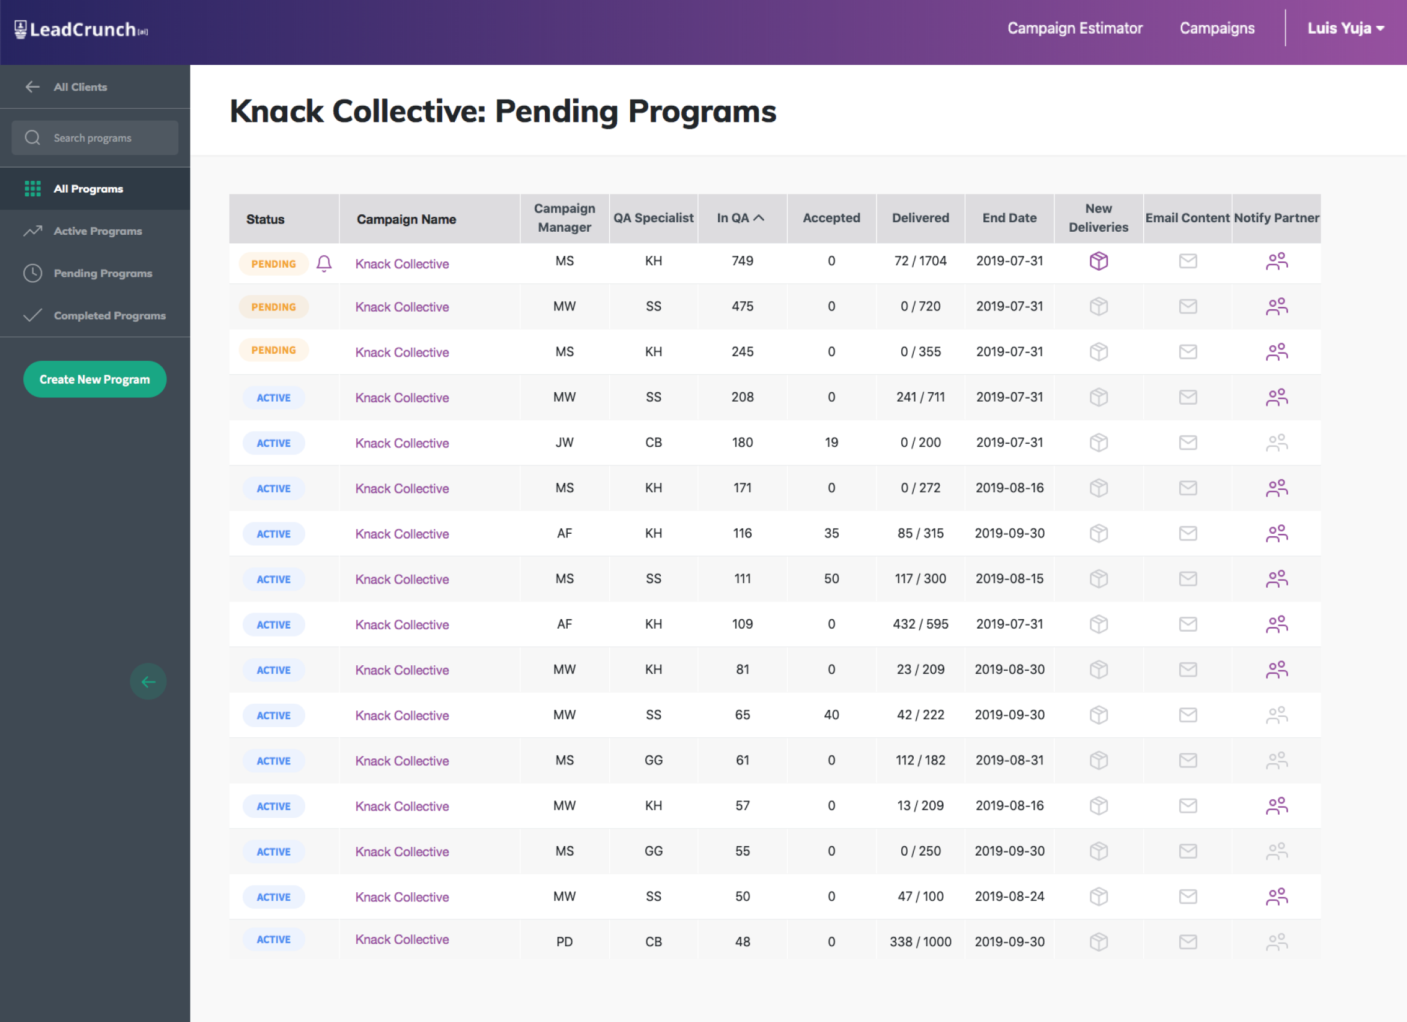Notify partner for the 57 In QA row

tap(1276, 806)
